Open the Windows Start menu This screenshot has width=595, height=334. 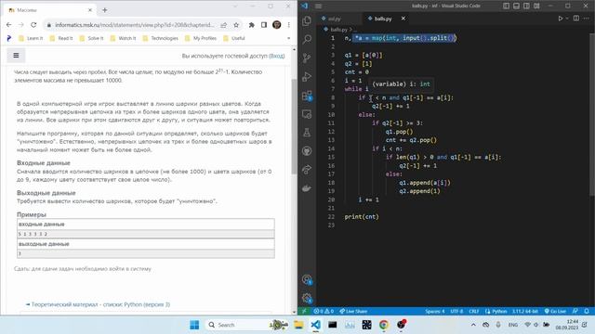pyautogui.click(x=194, y=325)
